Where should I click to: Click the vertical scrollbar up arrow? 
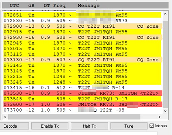pos(165,14)
